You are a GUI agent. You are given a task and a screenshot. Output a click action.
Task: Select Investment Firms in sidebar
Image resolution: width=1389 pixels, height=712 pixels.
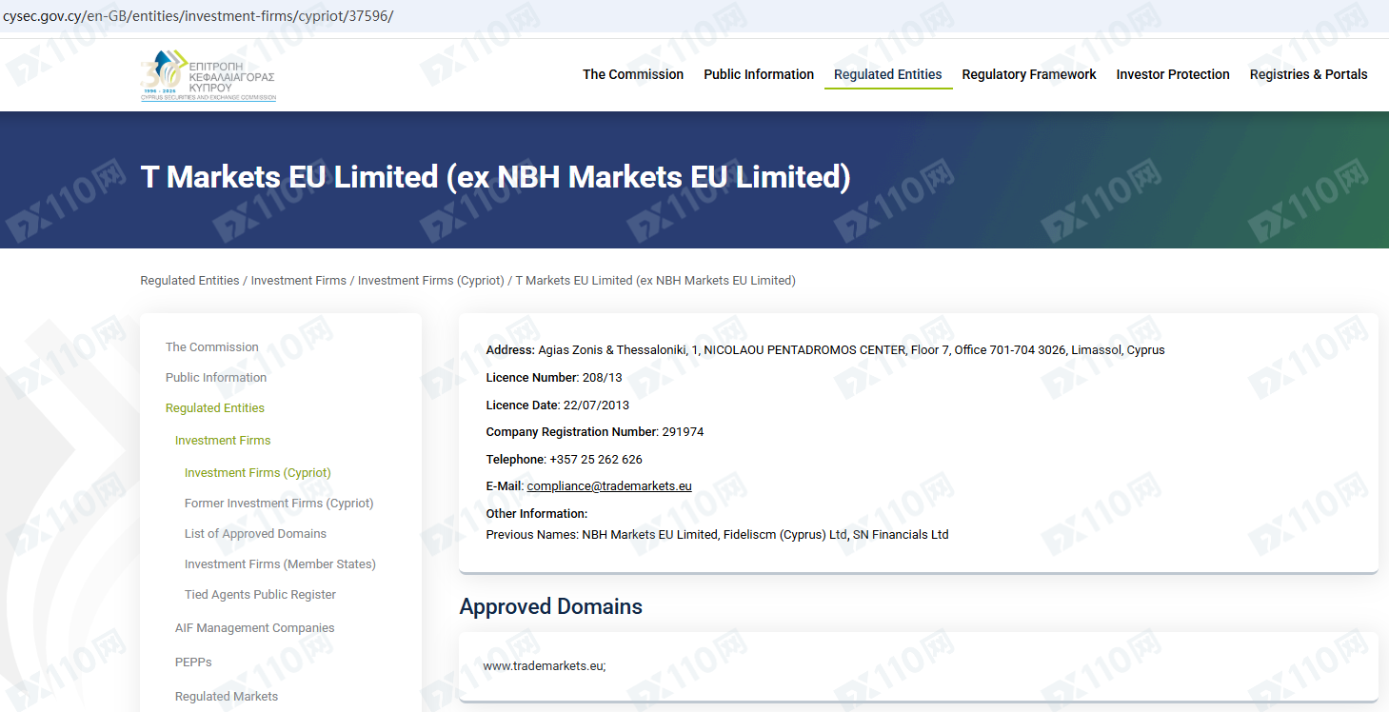click(223, 441)
